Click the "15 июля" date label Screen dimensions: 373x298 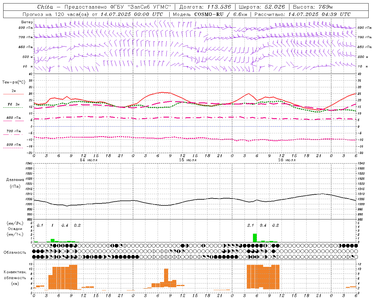(x=188, y=160)
